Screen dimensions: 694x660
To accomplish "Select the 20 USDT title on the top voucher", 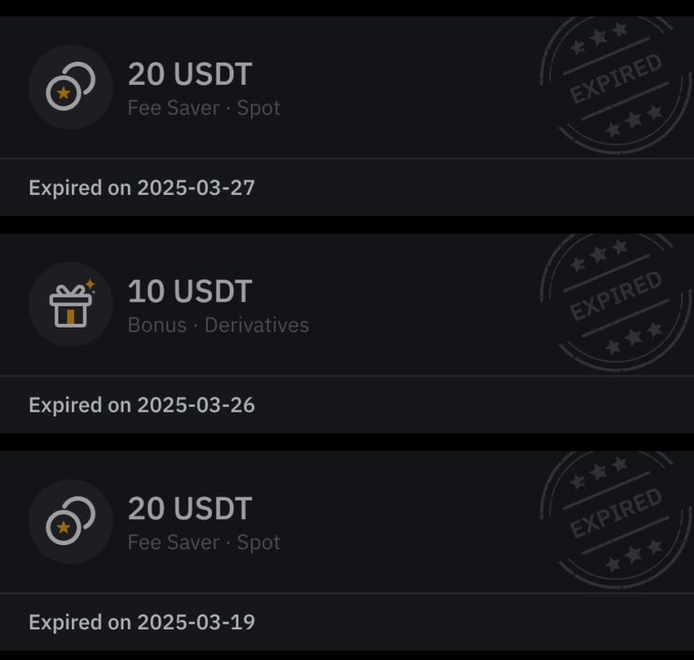I will click(190, 74).
